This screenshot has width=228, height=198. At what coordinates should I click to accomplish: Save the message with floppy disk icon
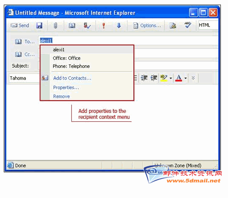click(39, 26)
